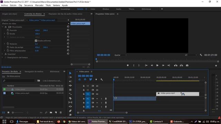The width and height of the screenshot is (221, 124).
Task: Mark Out point in Program monitor
Action: pos(139,65)
